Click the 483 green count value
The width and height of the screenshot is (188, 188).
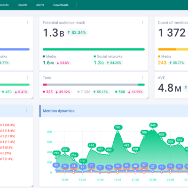[8, 92]
